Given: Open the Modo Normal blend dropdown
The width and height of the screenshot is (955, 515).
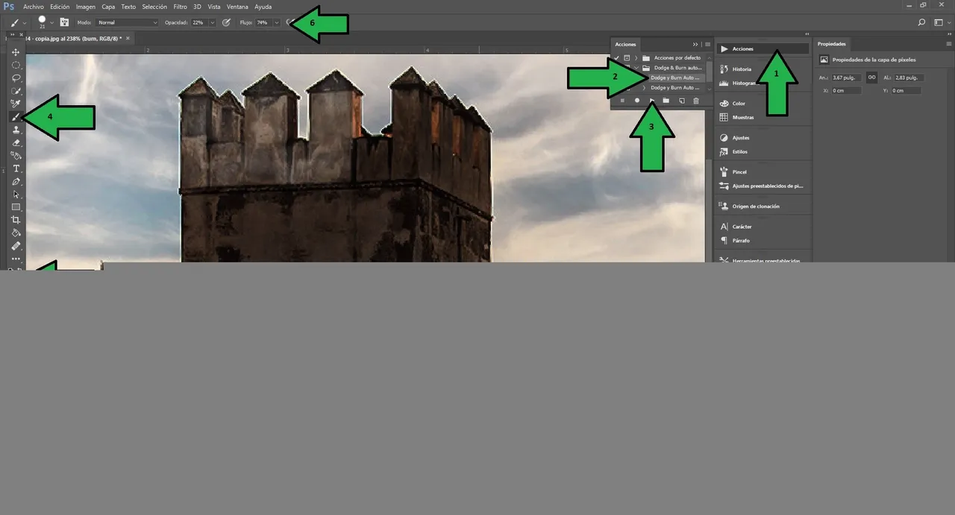Looking at the screenshot, I should click(x=127, y=22).
